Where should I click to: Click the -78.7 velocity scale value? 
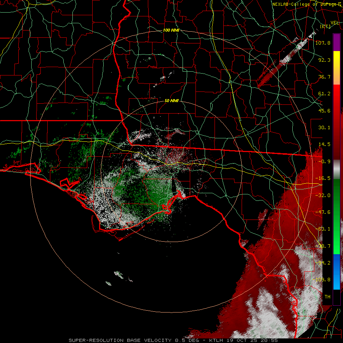tap(323, 246)
